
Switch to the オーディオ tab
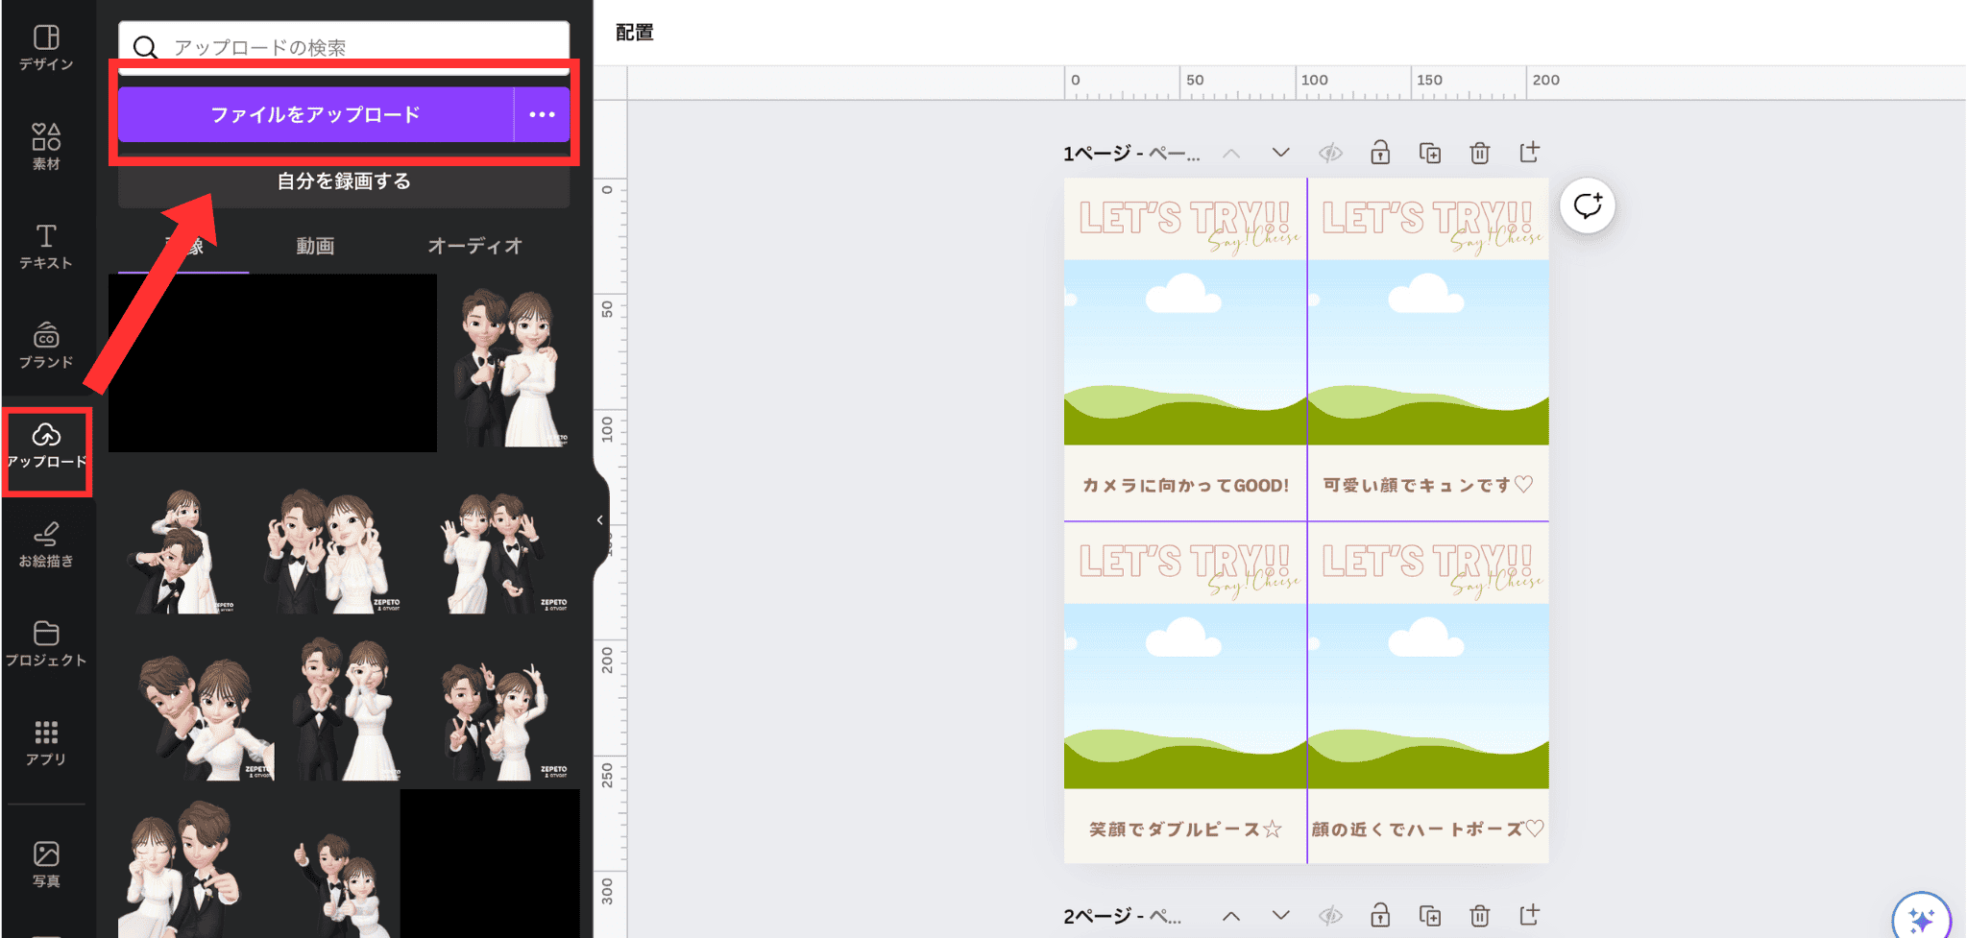[474, 246]
